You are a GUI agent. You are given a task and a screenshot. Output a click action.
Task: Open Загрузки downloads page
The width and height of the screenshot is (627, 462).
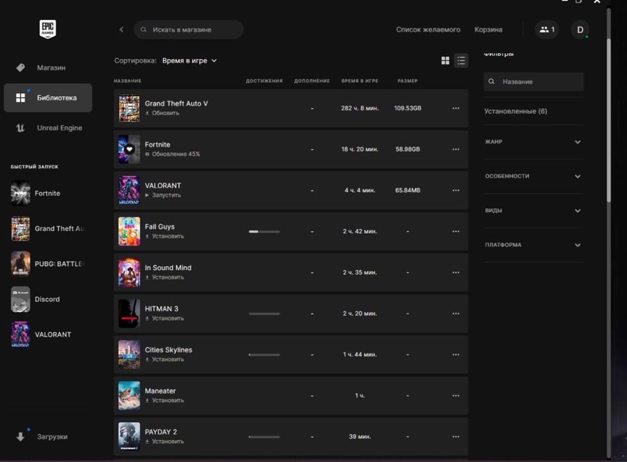48,437
